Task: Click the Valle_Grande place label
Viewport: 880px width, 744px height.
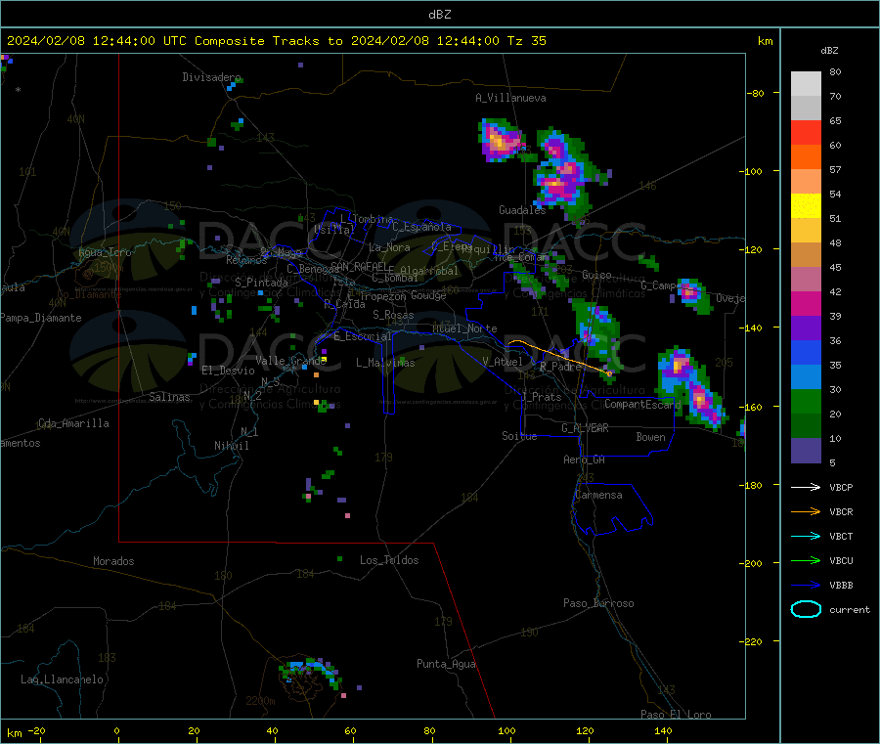Action: pyautogui.click(x=291, y=361)
